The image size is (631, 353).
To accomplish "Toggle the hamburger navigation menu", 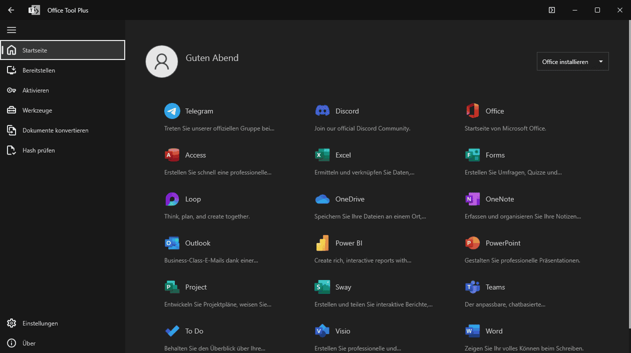I will coord(12,30).
